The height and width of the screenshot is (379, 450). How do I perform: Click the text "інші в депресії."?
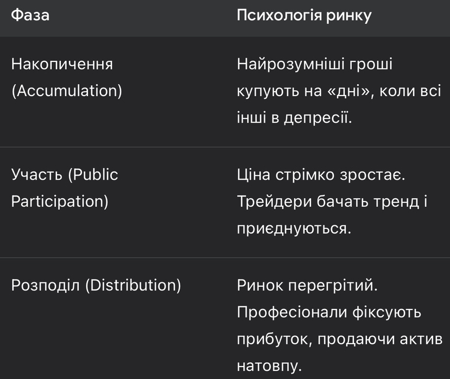pos(294,117)
